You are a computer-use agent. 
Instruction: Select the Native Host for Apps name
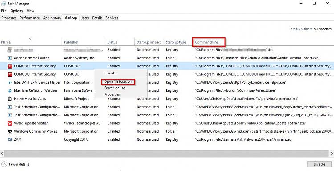30,98
